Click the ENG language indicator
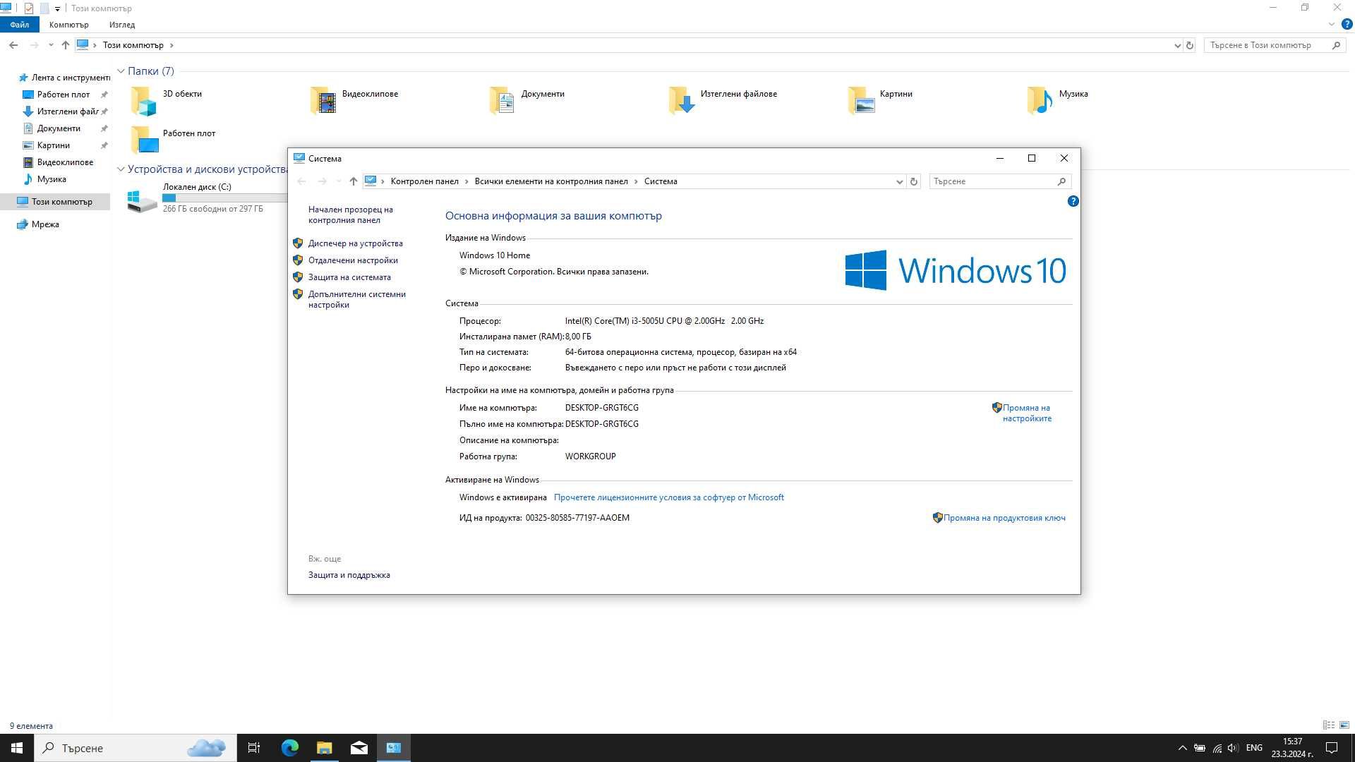 pyautogui.click(x=1254, y=748)
